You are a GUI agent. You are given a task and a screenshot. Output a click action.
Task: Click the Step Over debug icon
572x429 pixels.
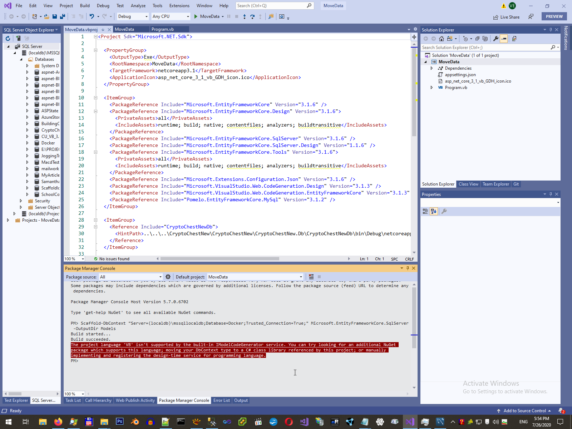(252, 16)
